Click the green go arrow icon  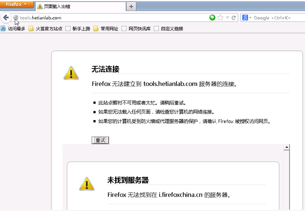[x=212, y=18]
